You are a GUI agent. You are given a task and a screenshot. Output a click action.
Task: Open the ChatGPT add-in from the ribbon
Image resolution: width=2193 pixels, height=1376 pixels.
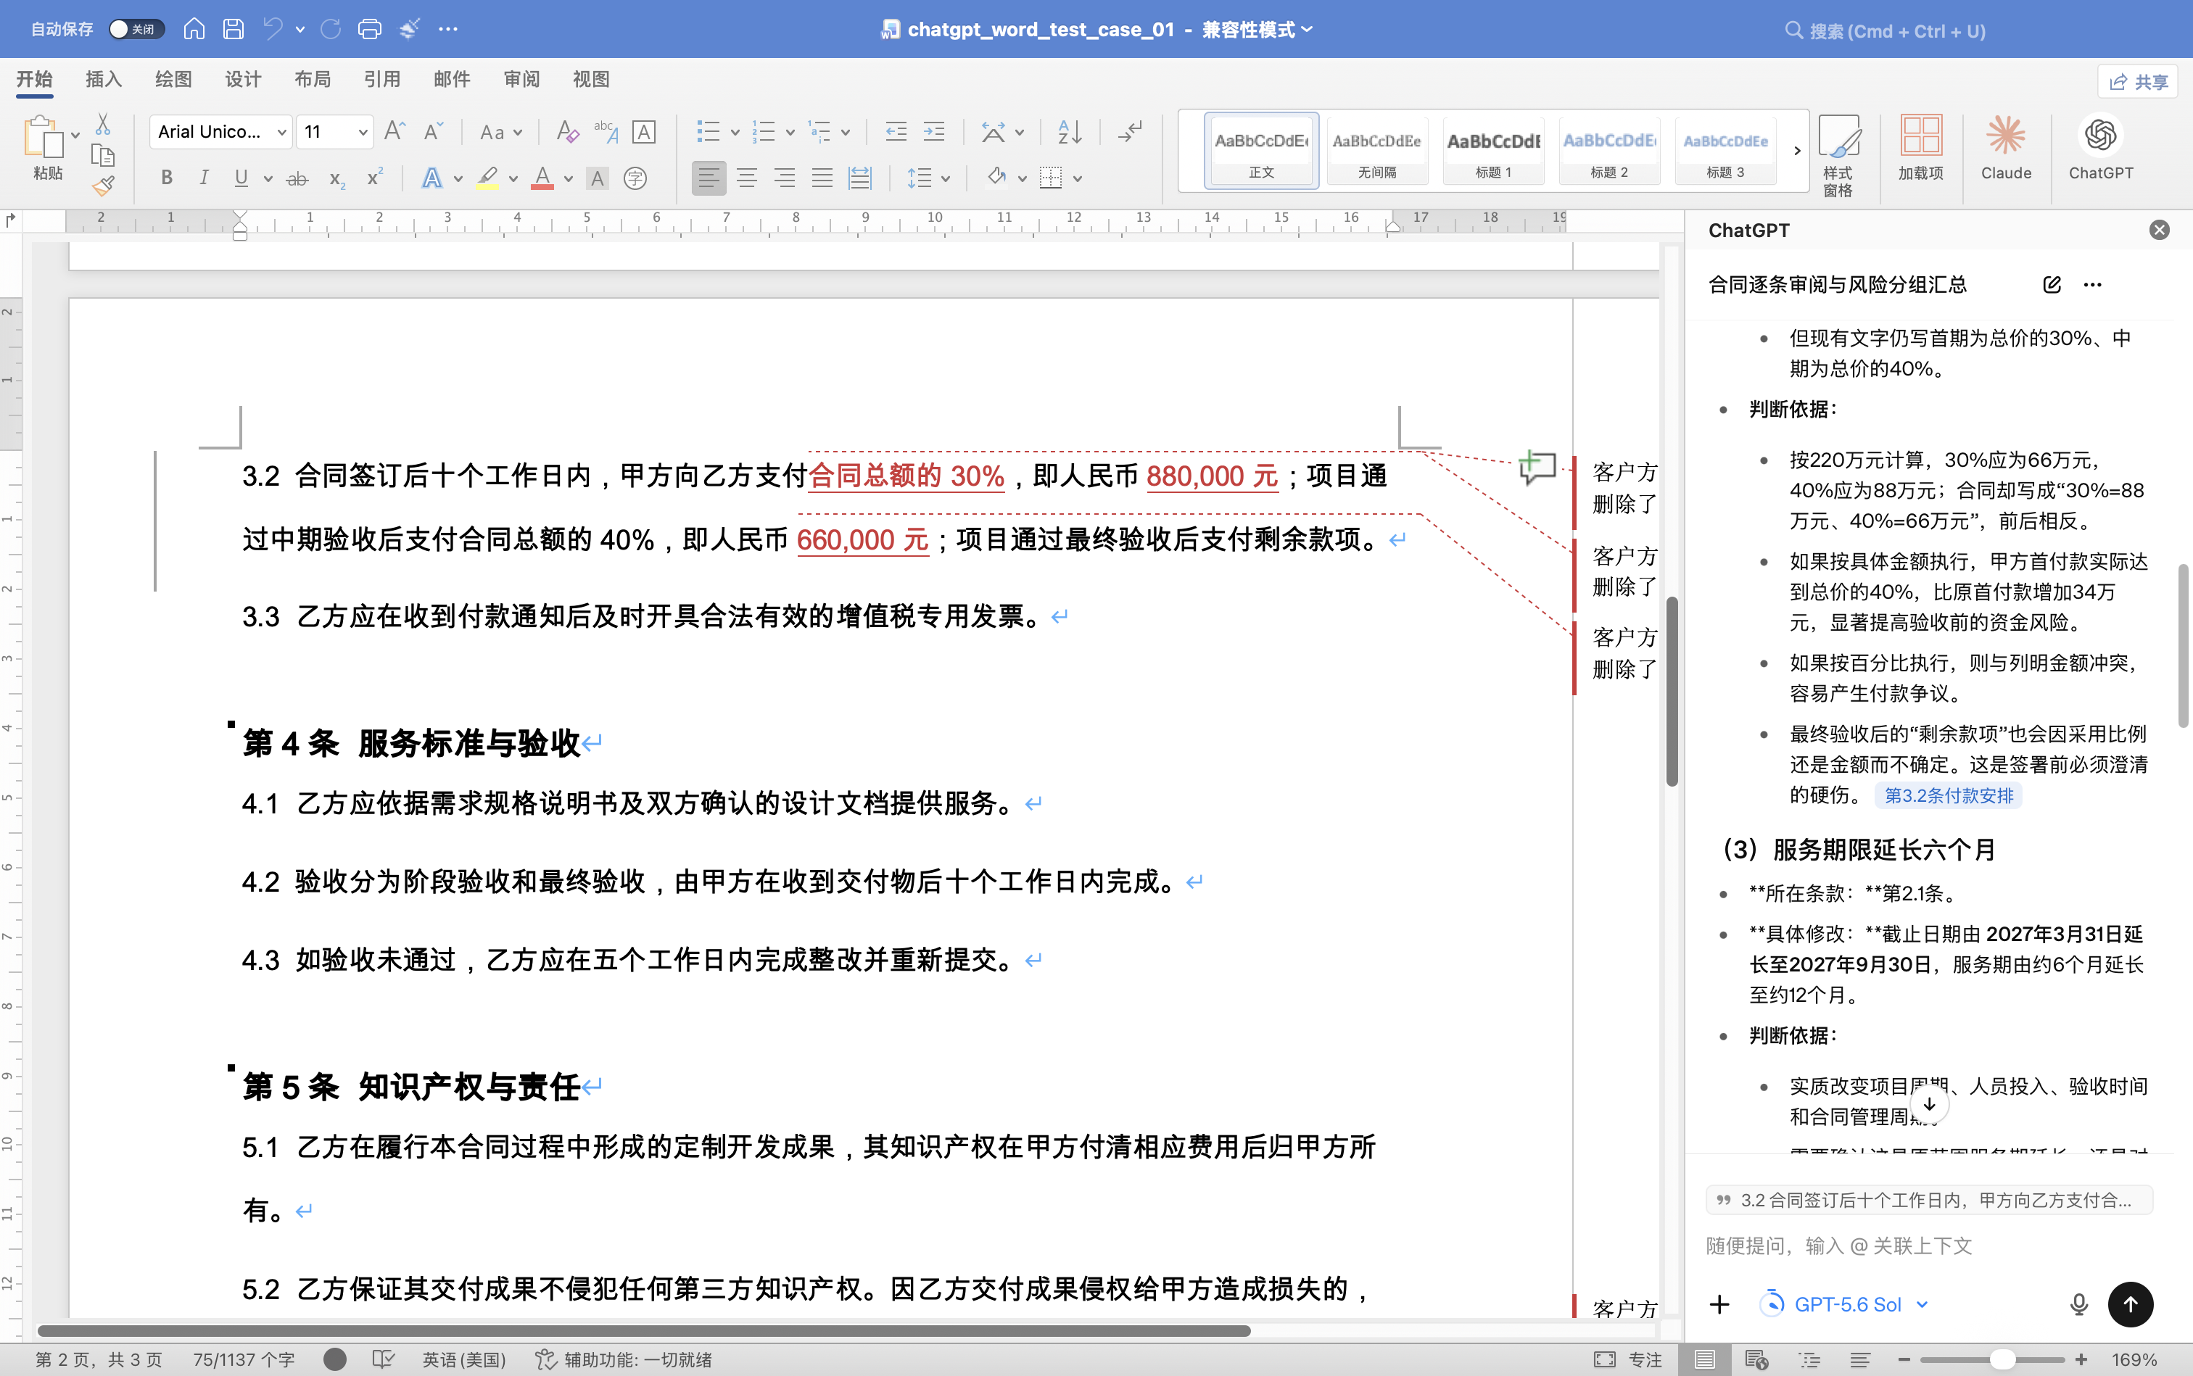[2100, 147]
